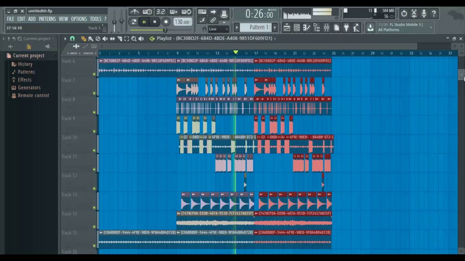Mute Track 6 via its green LED

(94, 74)
